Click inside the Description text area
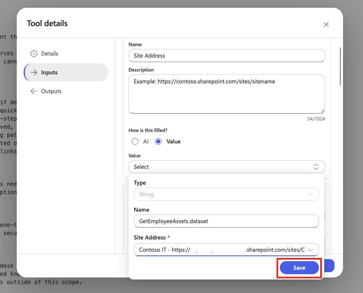Viewport: 363px width, 293px height. tap(227, 94)
